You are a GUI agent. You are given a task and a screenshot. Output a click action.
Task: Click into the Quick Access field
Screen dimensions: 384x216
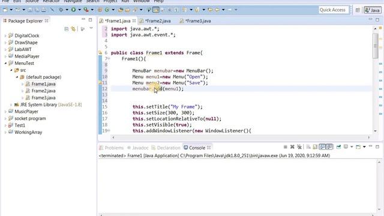tap(334, 10)
